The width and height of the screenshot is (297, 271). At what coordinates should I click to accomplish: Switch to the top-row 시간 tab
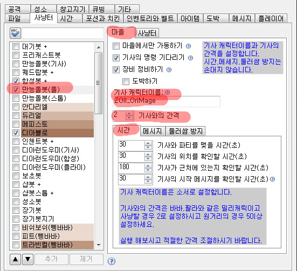(70, 18)
